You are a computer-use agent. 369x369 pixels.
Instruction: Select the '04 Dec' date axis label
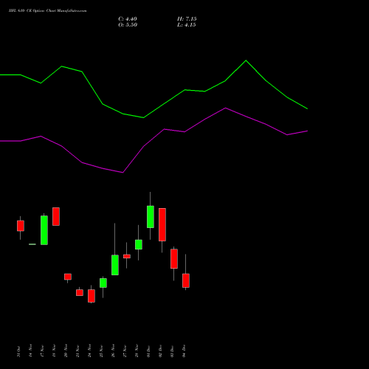click(184, 351)
